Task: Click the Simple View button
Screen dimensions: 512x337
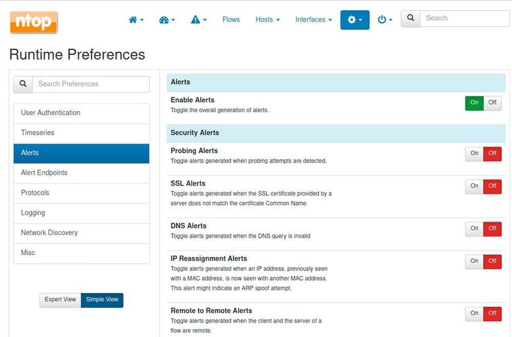Action: (102, 300)
